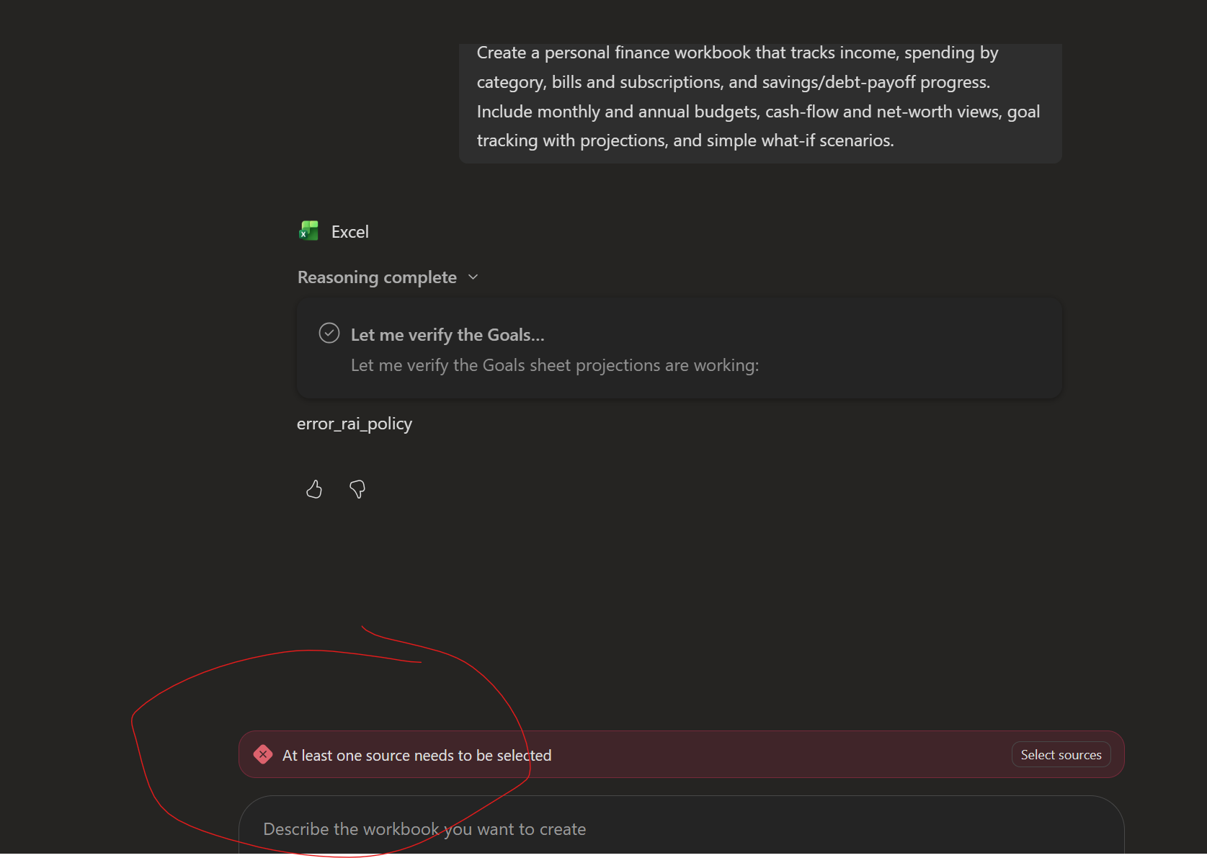Click the 'Include monthly and annual budgets' line
Screen dimensions: 1207x858
tap(758, 112)
